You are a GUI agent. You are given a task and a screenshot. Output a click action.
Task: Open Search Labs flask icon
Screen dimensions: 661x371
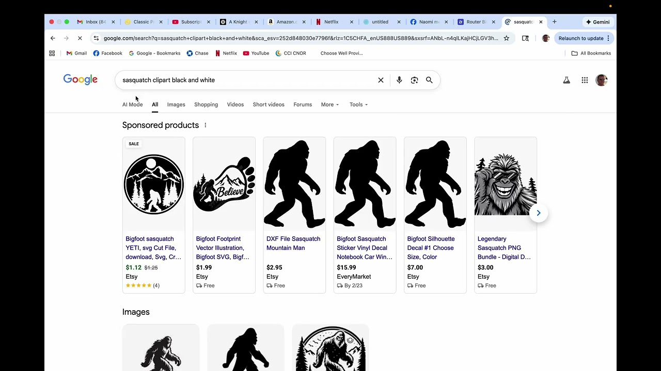pyautogui.click(x=566, y=80)
